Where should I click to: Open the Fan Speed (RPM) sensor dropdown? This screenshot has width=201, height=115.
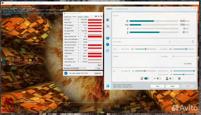tap(78, 31)
